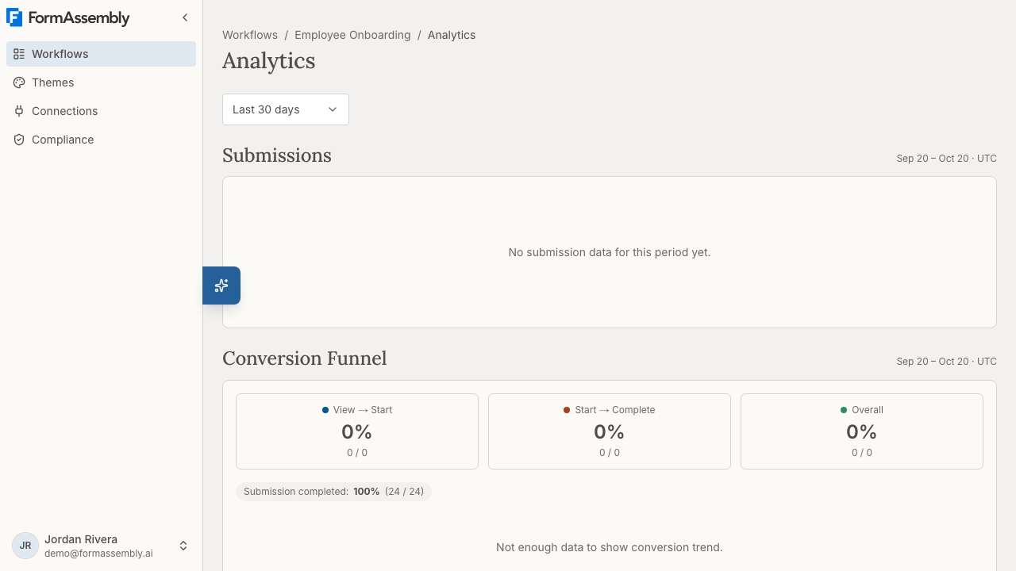Image resolution: width=1016 pixels, height=571 pixels.
Task: Click the Conversion Funnel heading
Action: point(305,358)
